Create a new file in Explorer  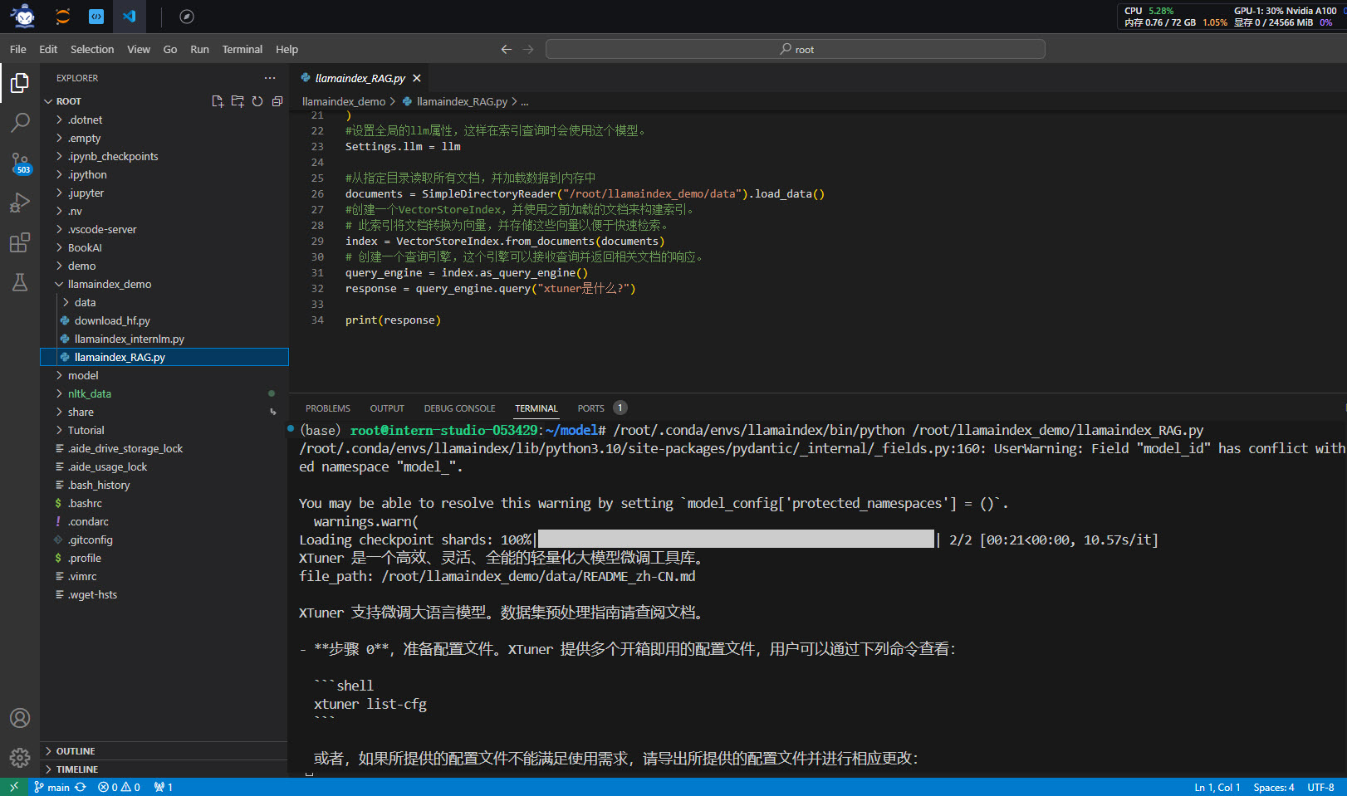218,101
